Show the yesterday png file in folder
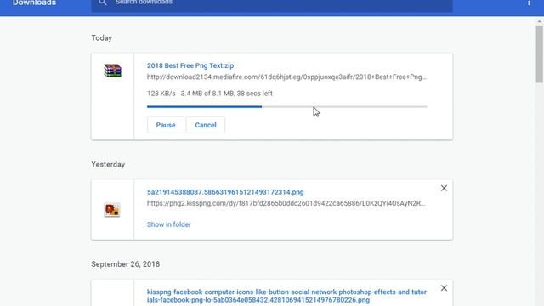This screenshot has width=544, height=306. click(168, 224)
